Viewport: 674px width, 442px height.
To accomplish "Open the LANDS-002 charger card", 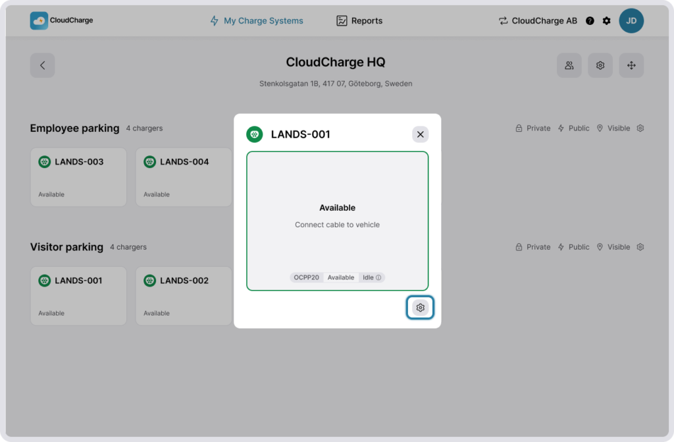I will [x=184, y=296].
